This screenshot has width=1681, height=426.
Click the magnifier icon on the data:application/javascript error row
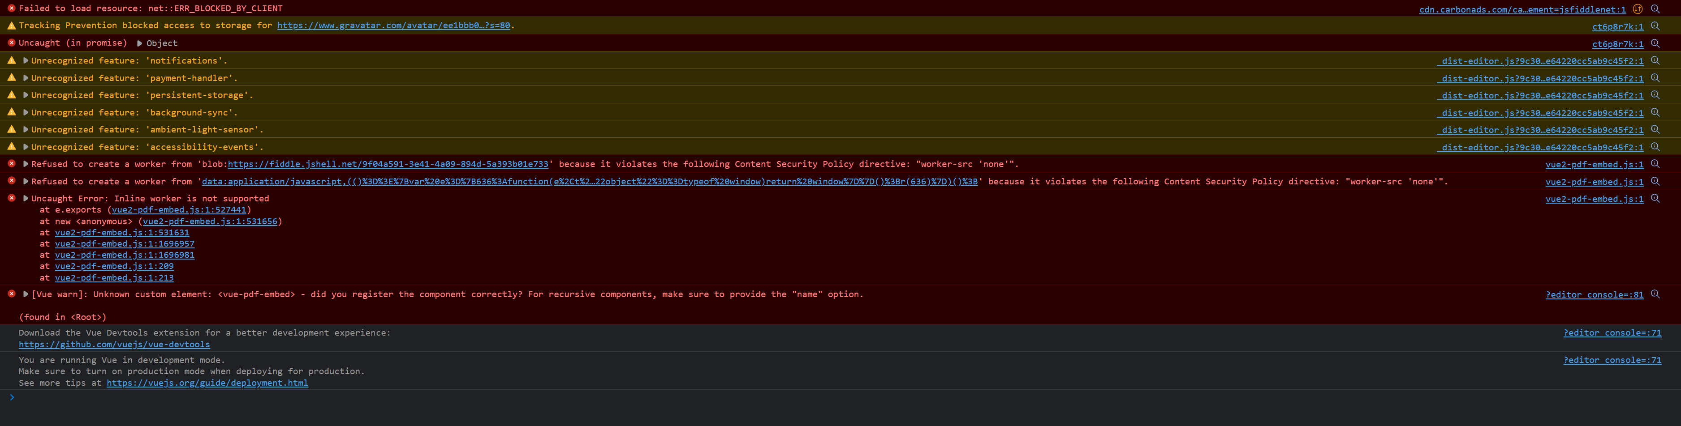tap(1655, 182)
